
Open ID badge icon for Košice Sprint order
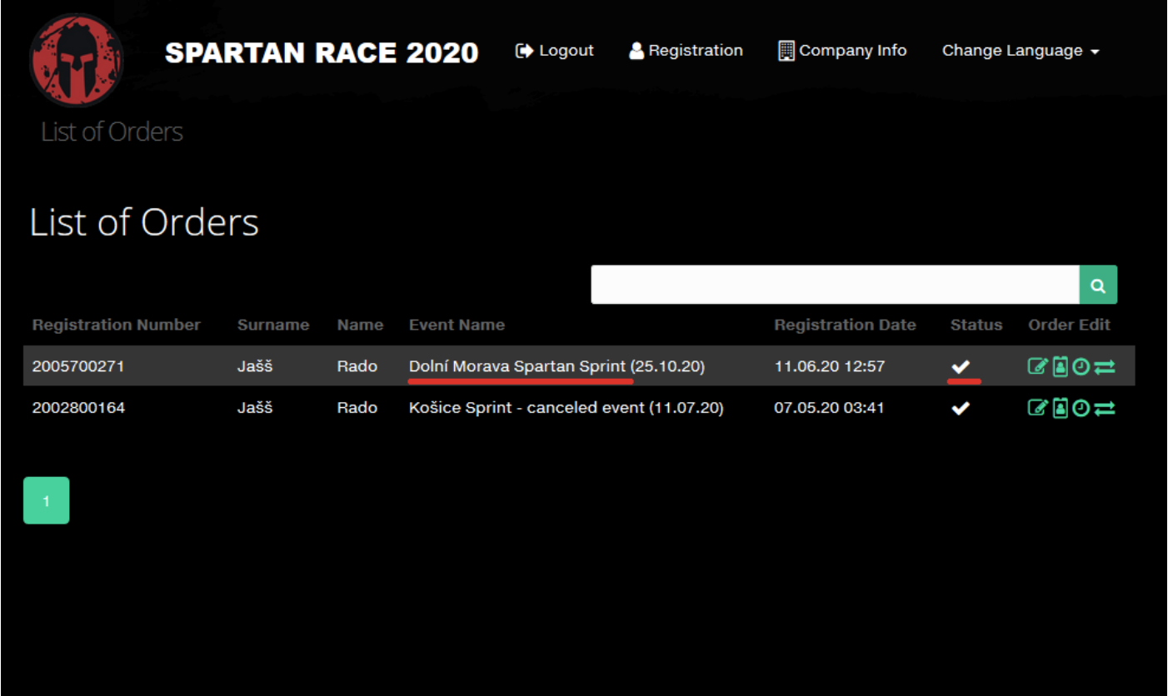point(1060,408)
